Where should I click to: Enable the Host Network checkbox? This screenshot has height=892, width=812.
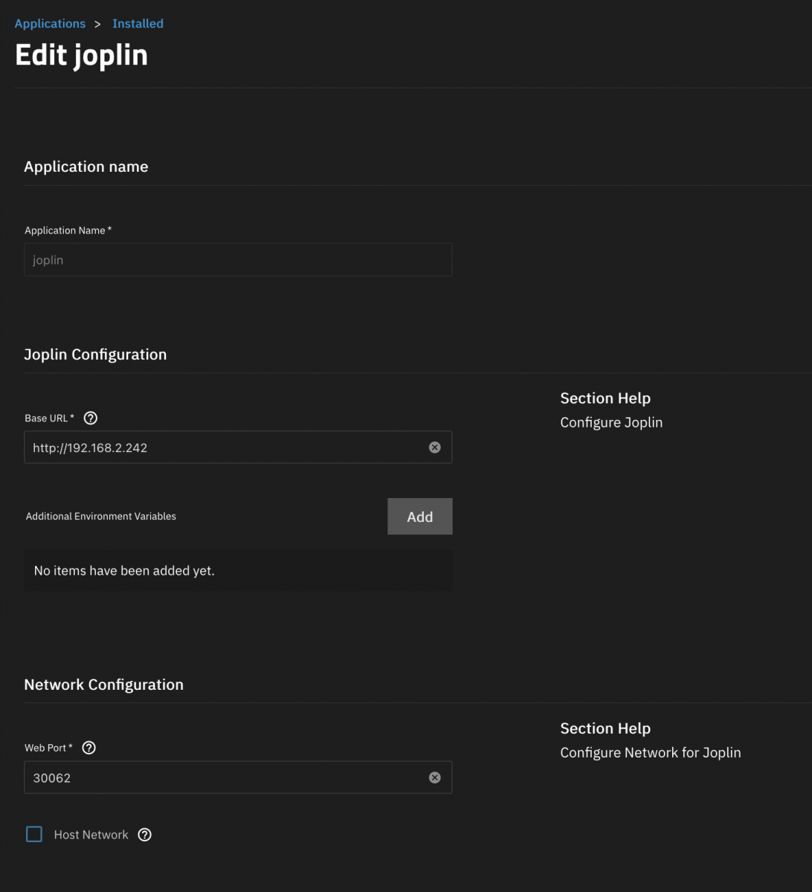34,834
